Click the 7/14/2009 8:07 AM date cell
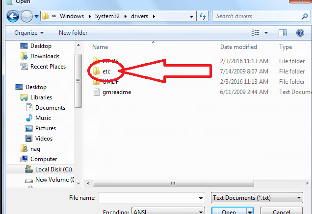The width and height of the screenshot is (312, 214). click(x=244, y=71)
